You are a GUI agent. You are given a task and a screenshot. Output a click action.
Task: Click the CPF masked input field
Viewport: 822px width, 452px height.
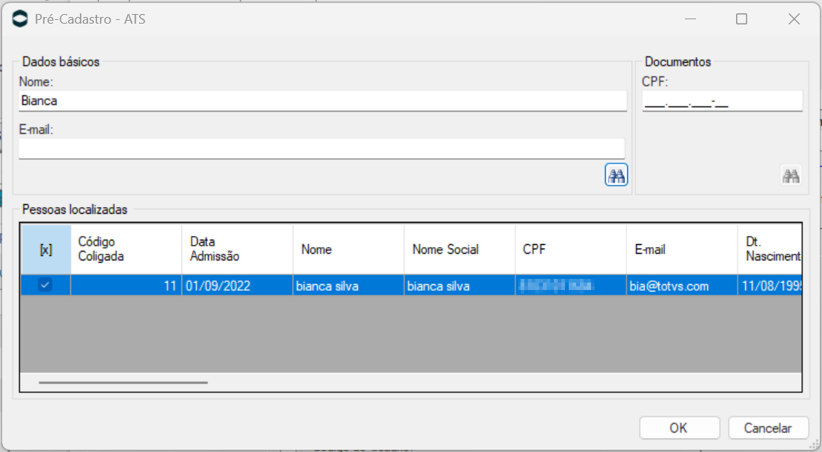pyautogui.click(x=722, y=101)
